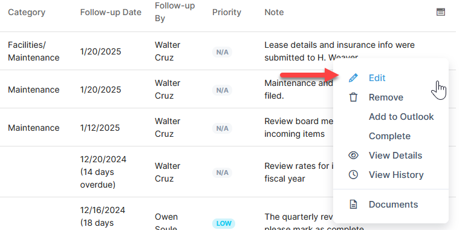468x230 pixels.
Task: Click the LOW priority badge
Action: click(224, 223)
